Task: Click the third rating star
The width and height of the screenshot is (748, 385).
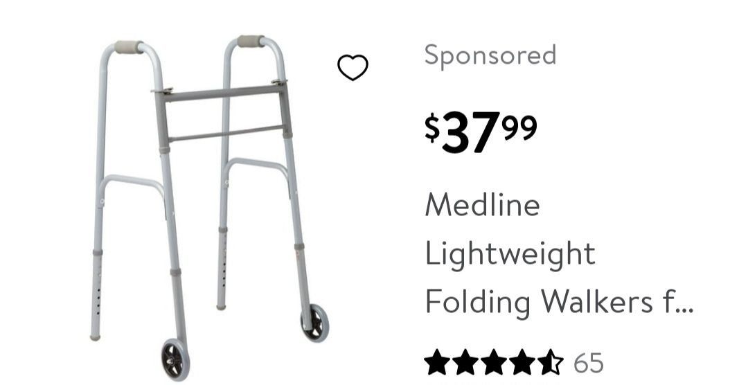Action: (495, 363)
